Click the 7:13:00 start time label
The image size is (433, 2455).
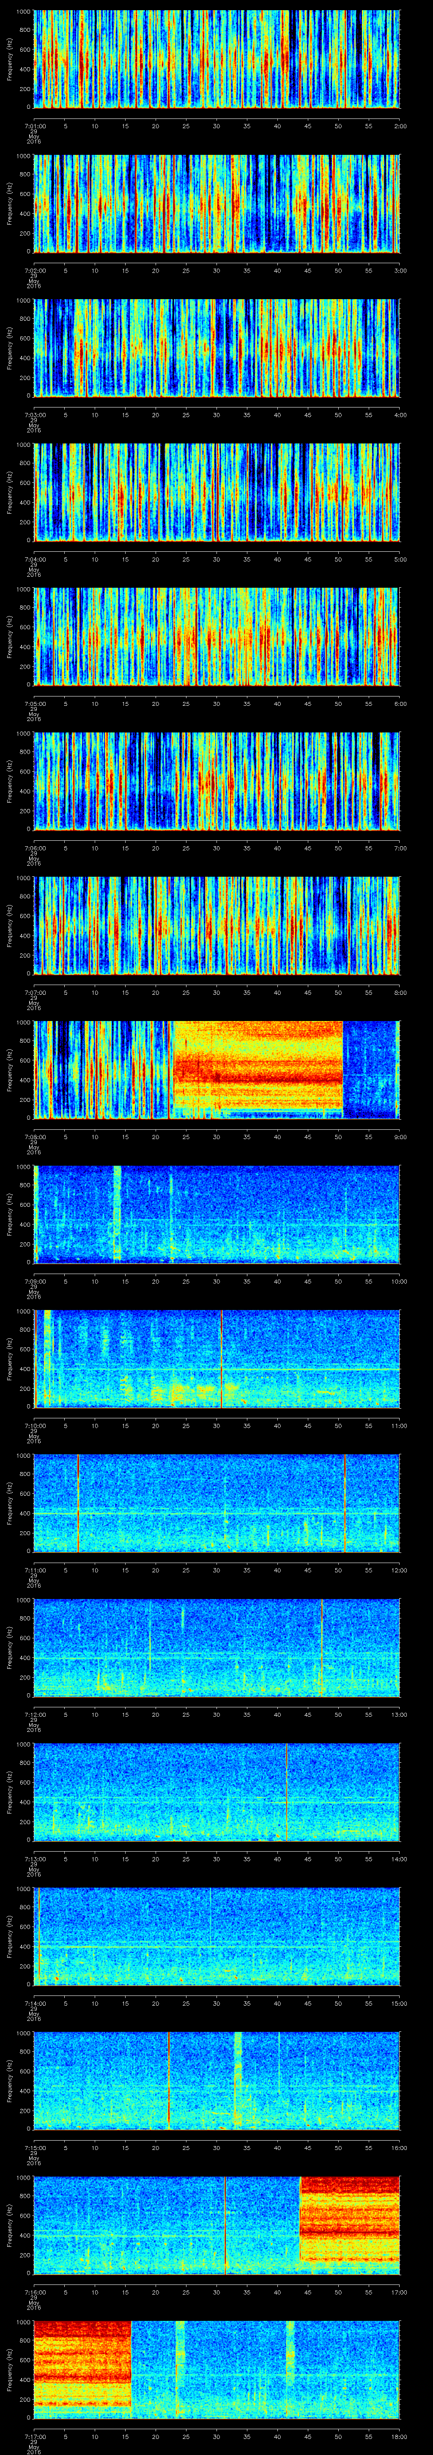click(34, 1858)
